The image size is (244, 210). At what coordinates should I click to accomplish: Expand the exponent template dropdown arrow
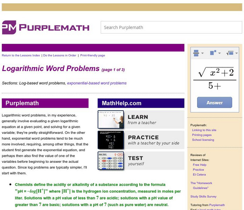(x=220, y=53)
